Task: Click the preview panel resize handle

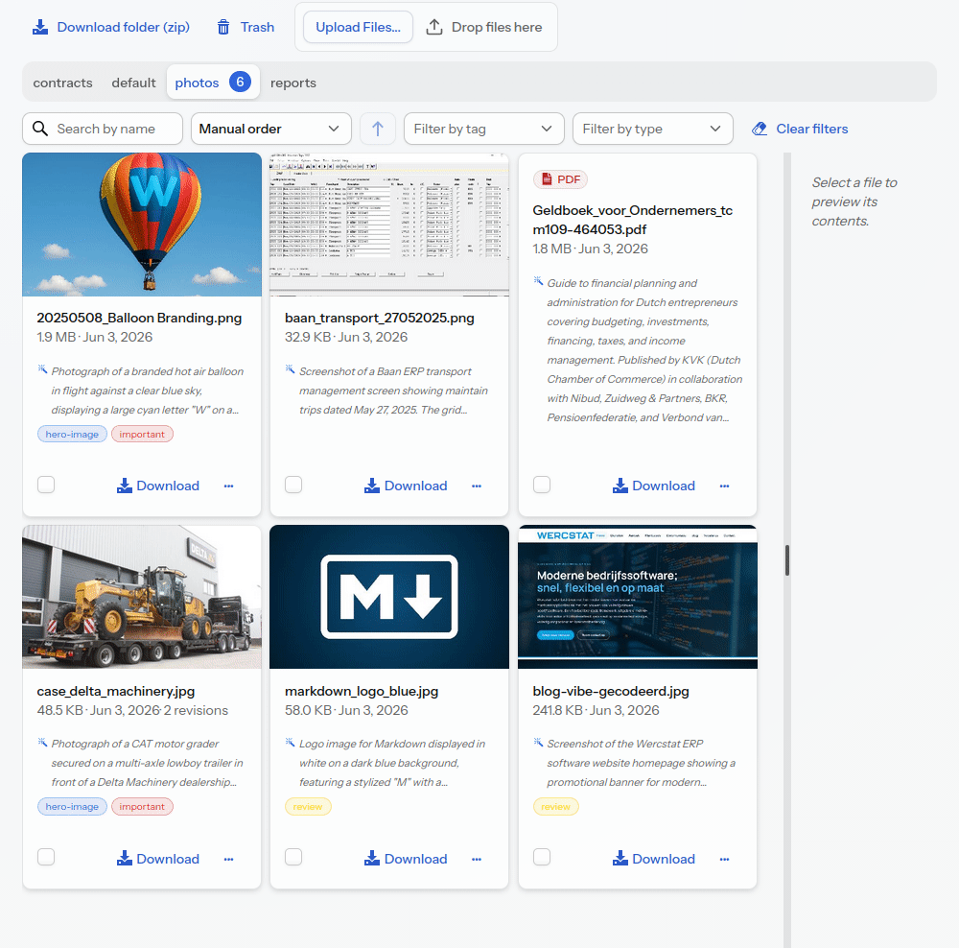Action: pos(787,560)
